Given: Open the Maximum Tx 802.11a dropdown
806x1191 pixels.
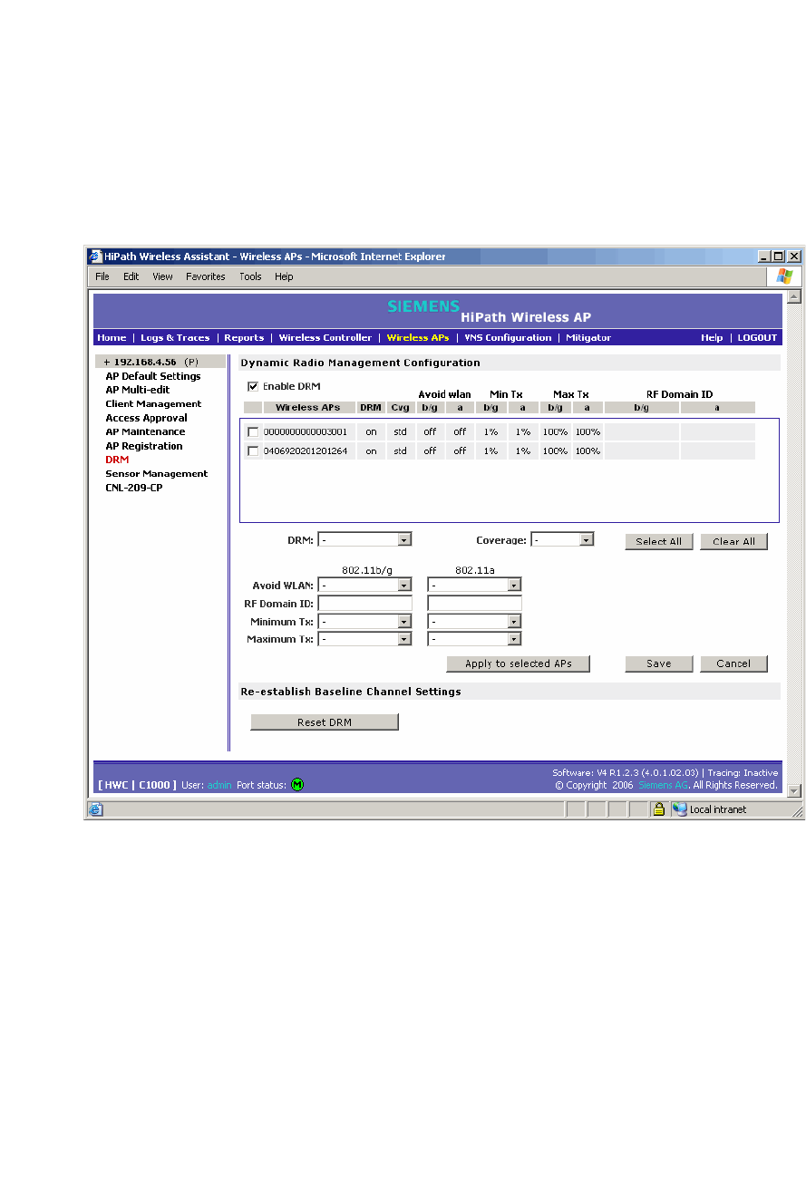Looking at the screenshot, I should click(474, 639).
